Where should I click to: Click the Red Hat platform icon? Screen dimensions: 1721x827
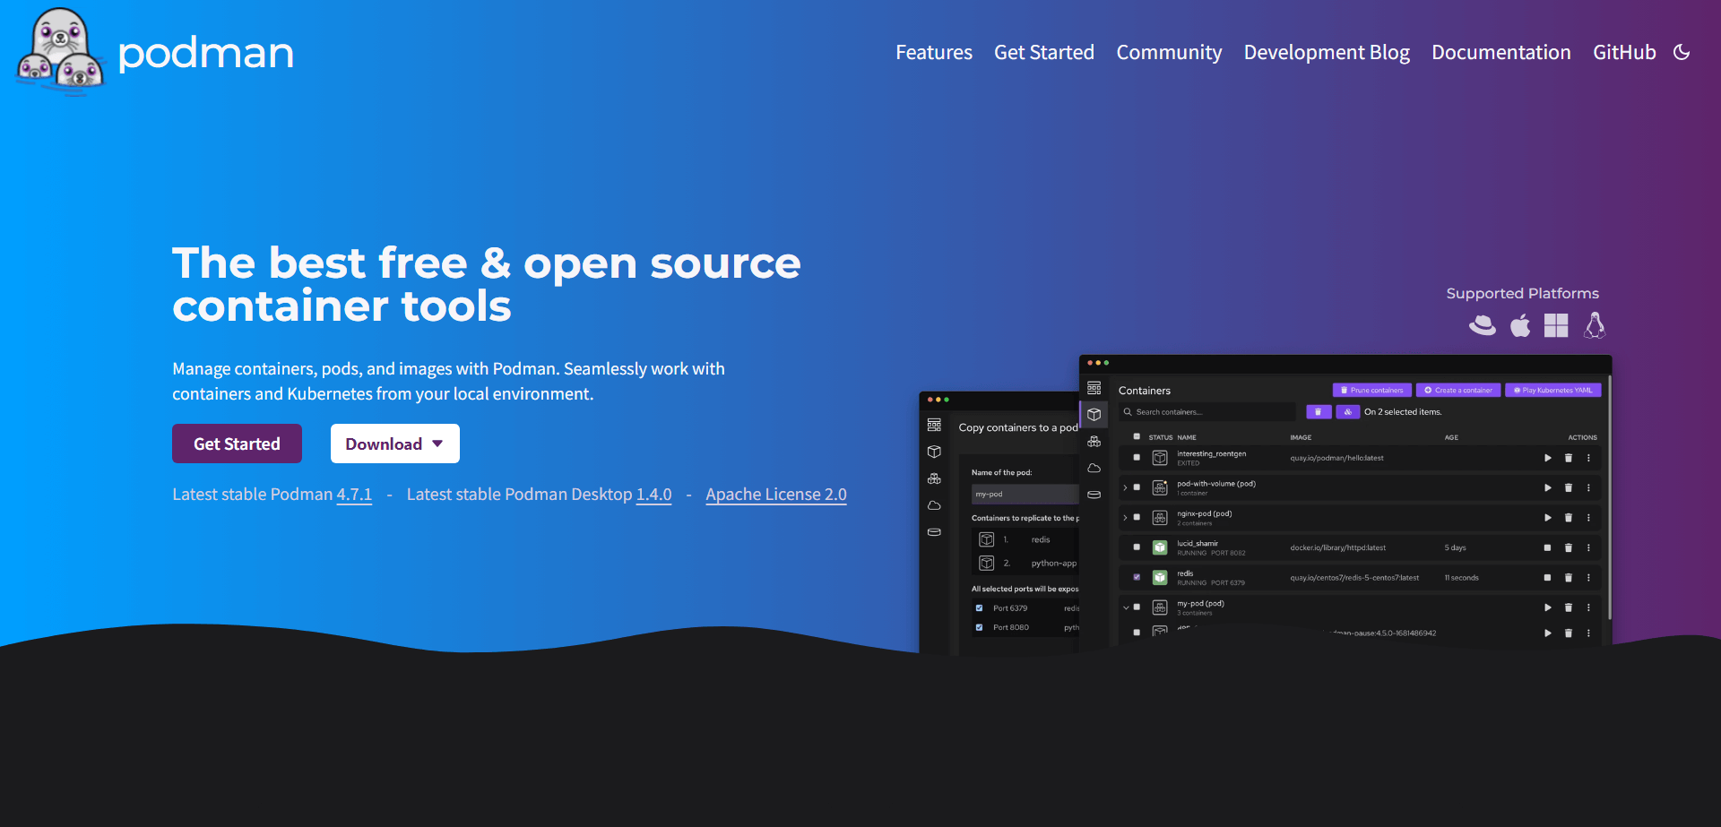coord(1483,325)
